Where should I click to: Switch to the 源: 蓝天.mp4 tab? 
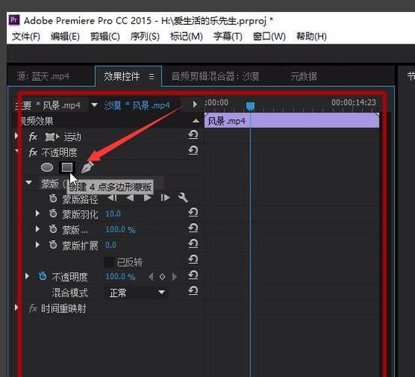43,76
